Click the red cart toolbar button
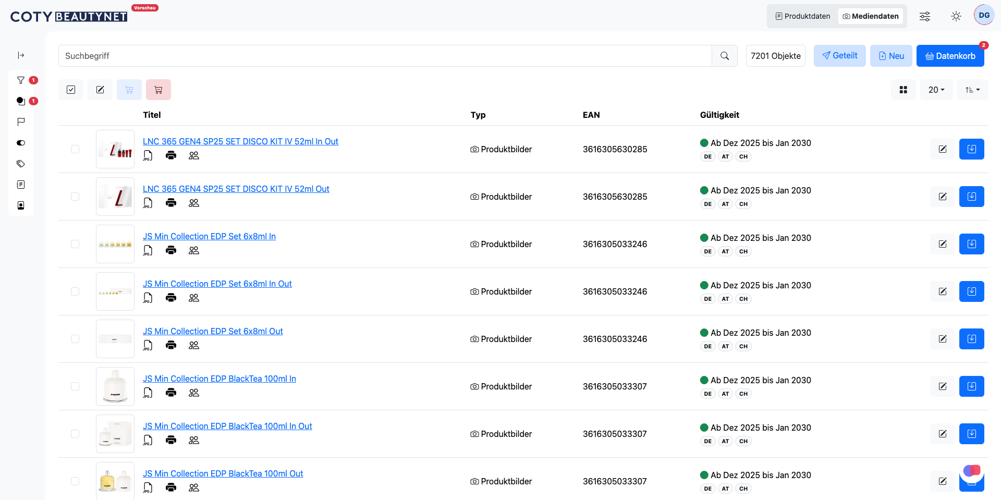Viewport: 1001px width, 500px height. tap(158, 90)
